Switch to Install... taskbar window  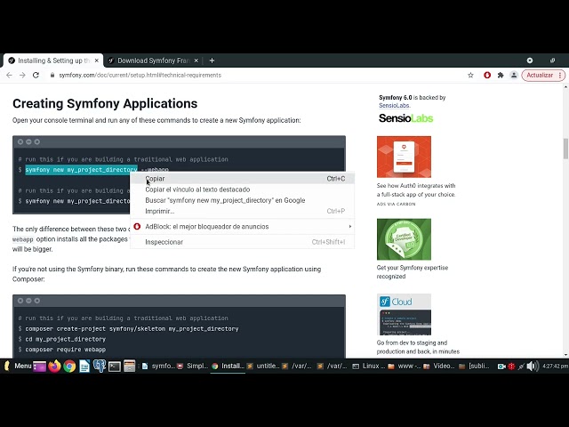point(228,366)
